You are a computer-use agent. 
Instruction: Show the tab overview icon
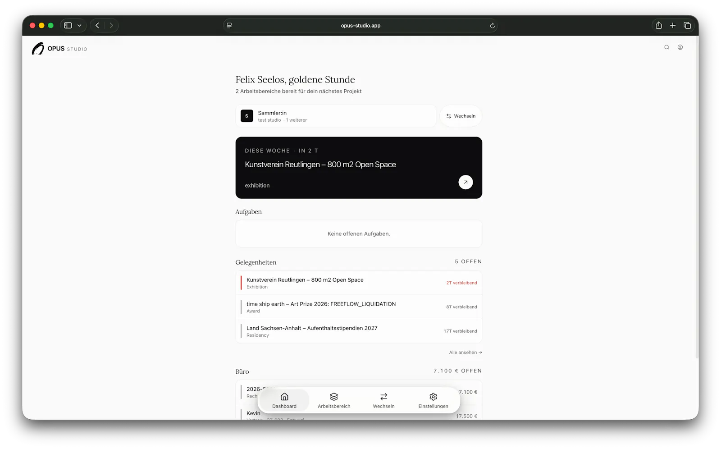pyautogui.click(x=687, y=25)
